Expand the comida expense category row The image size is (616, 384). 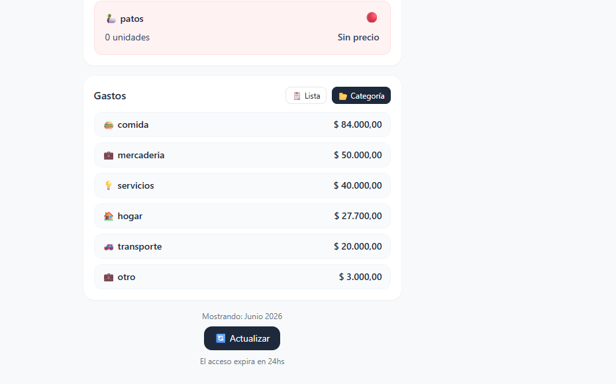(x=242, y=125)
